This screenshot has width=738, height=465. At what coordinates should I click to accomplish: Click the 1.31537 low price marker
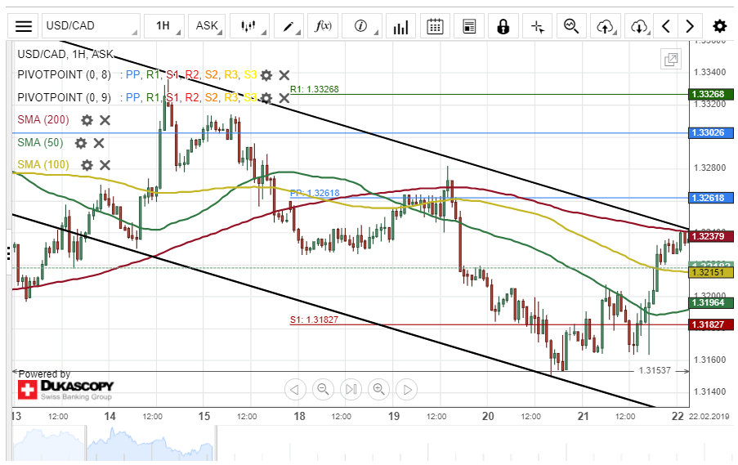pos(655,370)
